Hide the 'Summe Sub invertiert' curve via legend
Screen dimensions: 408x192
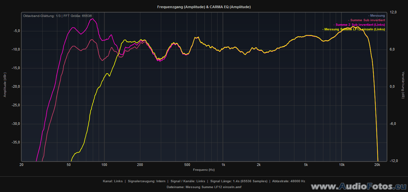tap(367, 20)
